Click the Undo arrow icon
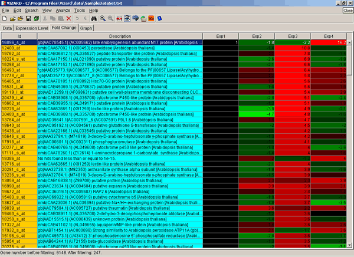Image resolution: width=354 pixels, height=257 pixels. [77, 18]
